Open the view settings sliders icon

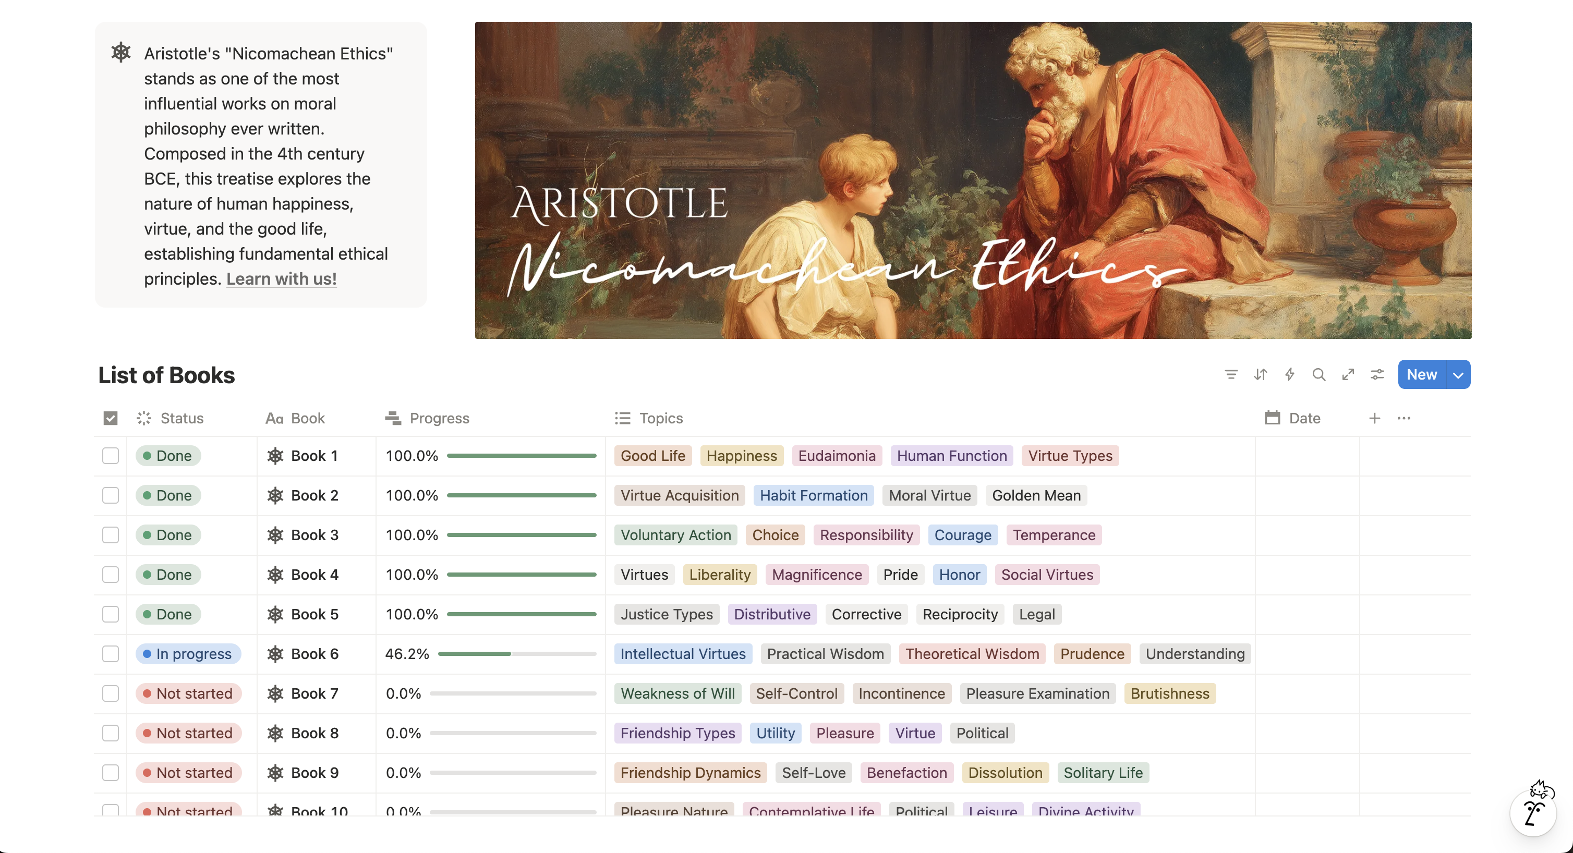1377,374
